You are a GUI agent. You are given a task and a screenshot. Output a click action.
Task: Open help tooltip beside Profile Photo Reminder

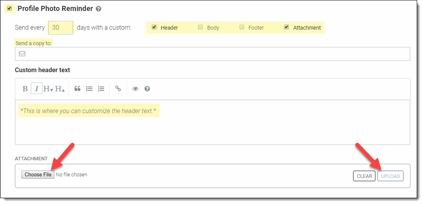[99, 9]
